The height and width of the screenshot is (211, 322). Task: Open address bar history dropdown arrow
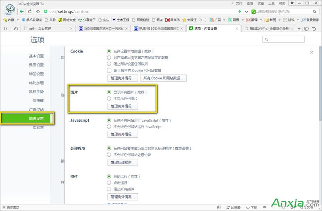[246, 12]
